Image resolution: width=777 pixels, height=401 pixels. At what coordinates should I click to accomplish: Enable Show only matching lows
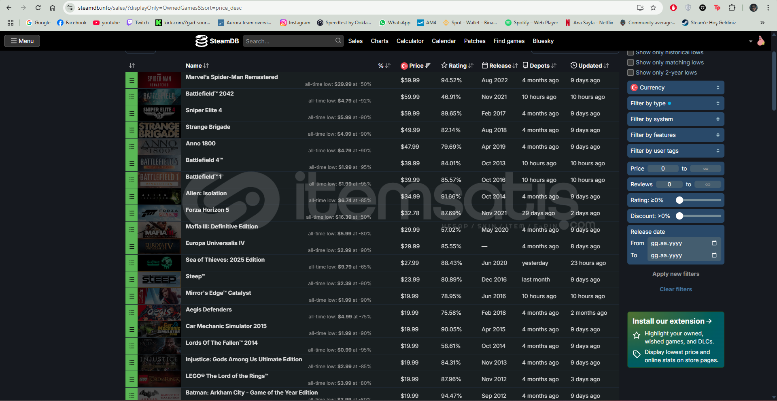pos(631,62)
